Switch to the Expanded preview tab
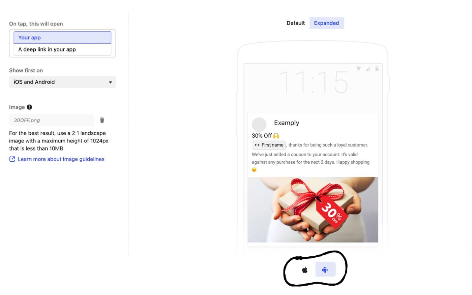This screenshot has width=472, height=295. pyautogui.click(x=326, y=23)
